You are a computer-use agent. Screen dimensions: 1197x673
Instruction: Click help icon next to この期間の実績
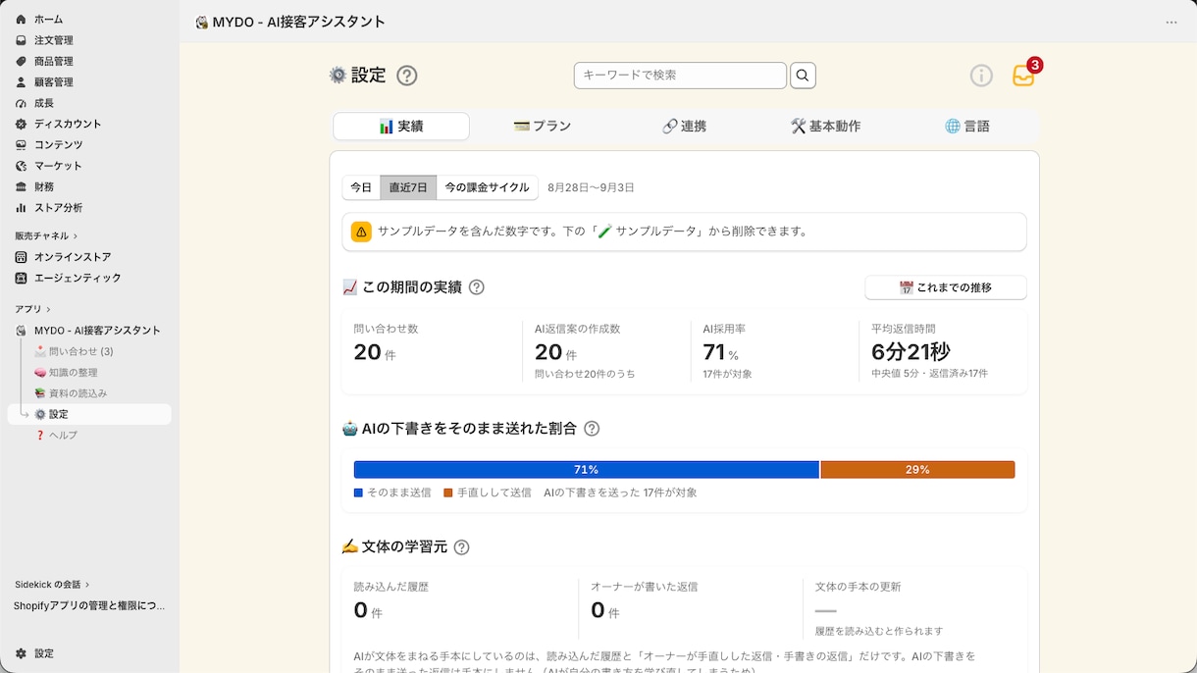tap(477, 287)
